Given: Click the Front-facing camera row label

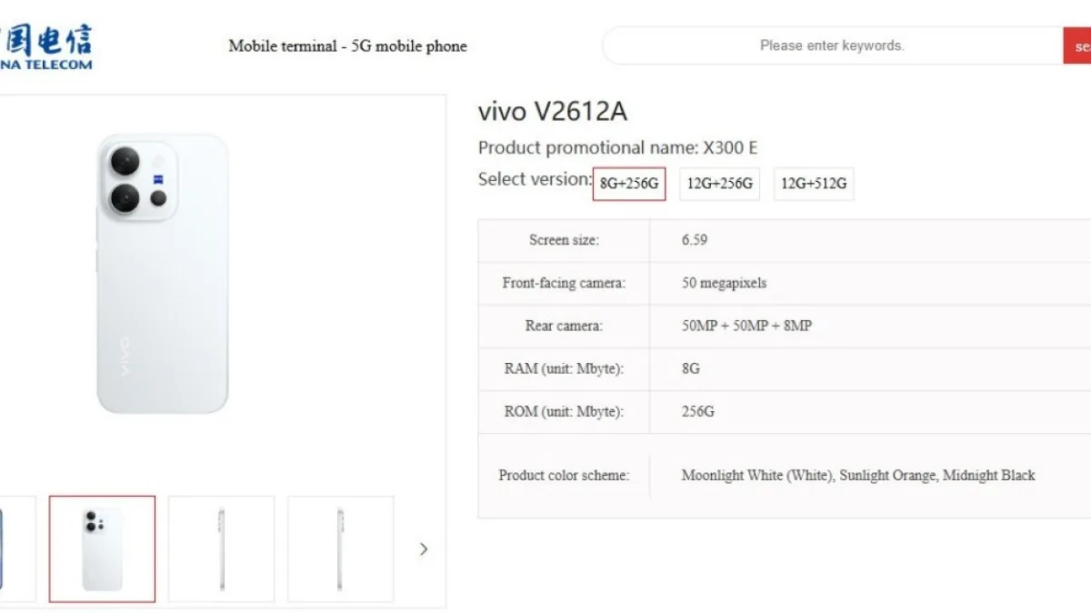Looking at the screenshot, I should coord(564,283).
